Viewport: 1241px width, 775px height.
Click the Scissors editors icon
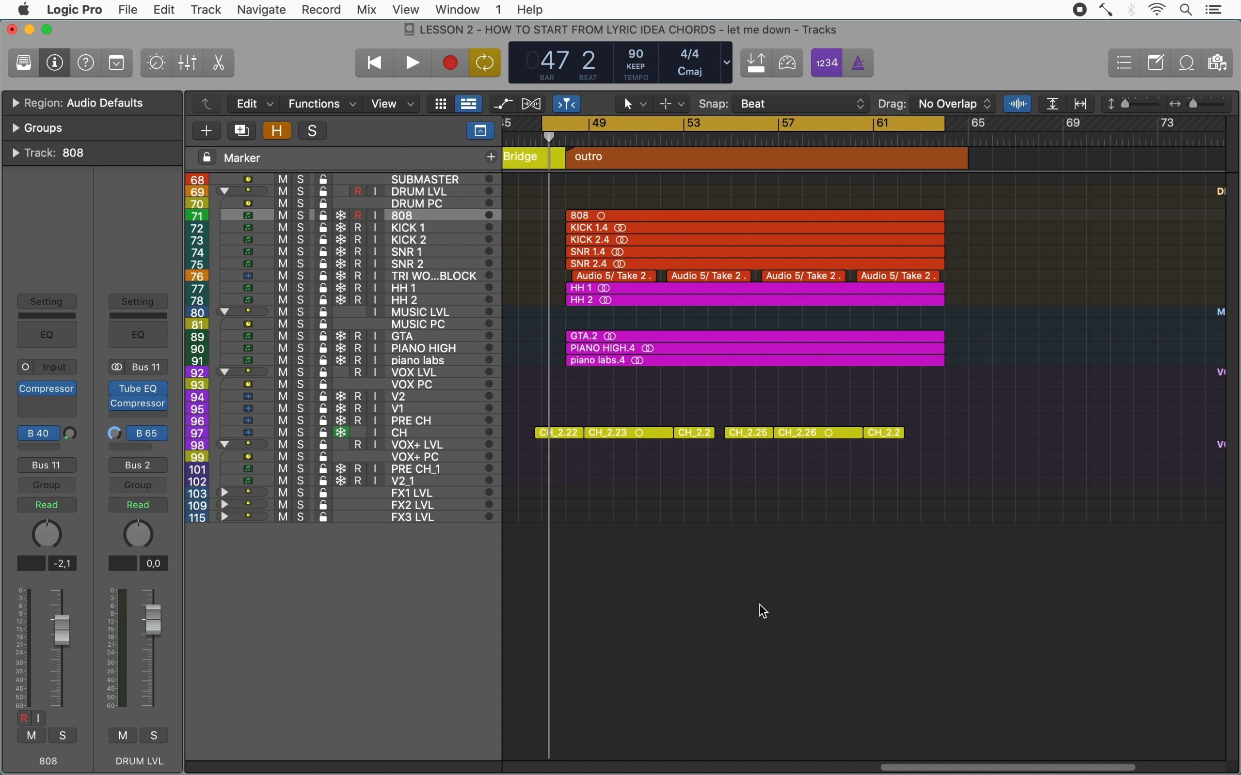pyautogui.click(x=219, y=63)
